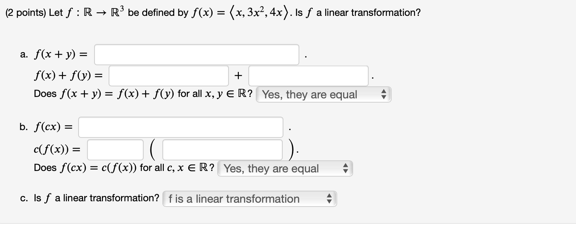Viewport: 576px width, 227px height.
Task: Click the second answer blank for f(x) + f(y)
Action: click(308, 75)
